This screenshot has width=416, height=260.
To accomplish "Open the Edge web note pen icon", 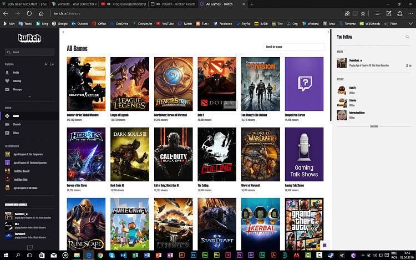I will (x=389, y=13).
